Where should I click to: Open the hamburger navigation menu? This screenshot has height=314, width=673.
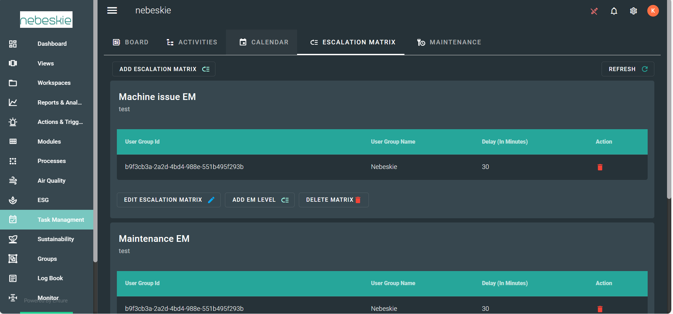[112, 11]
